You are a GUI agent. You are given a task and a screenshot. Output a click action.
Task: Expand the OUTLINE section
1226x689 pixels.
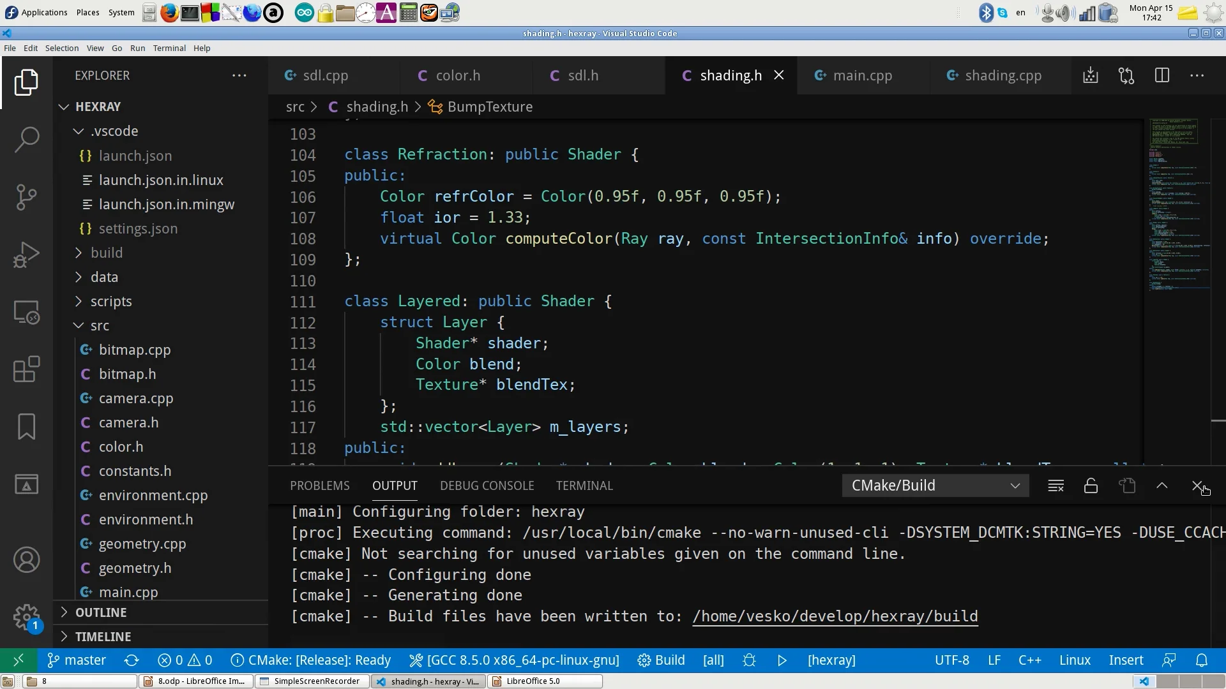pyautogui.click(x=101, y=612)
